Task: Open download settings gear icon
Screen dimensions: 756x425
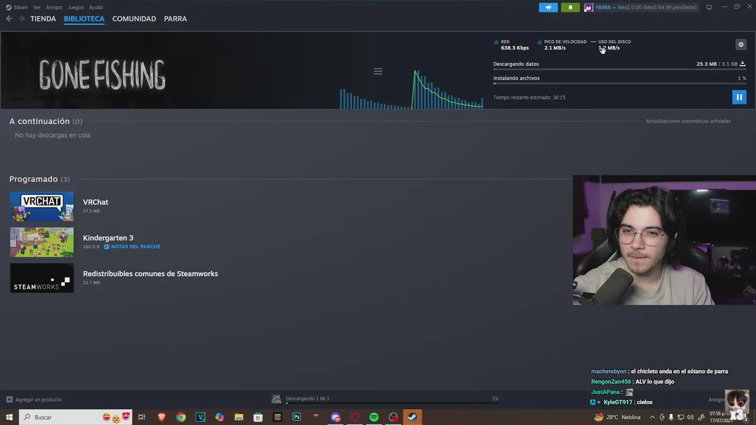Action: [x=741, y=44]
